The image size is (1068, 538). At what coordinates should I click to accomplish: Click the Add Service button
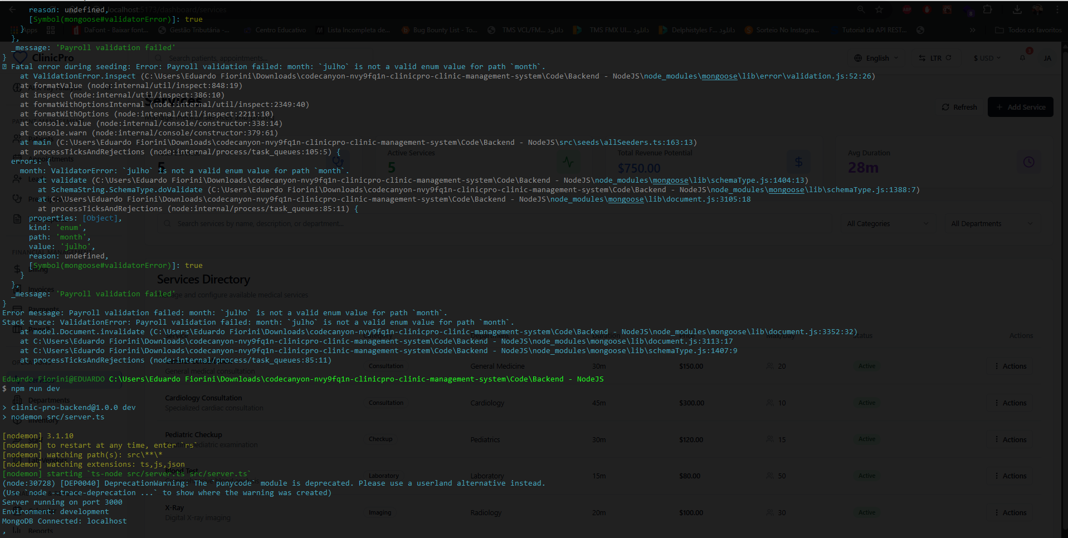1021,107
